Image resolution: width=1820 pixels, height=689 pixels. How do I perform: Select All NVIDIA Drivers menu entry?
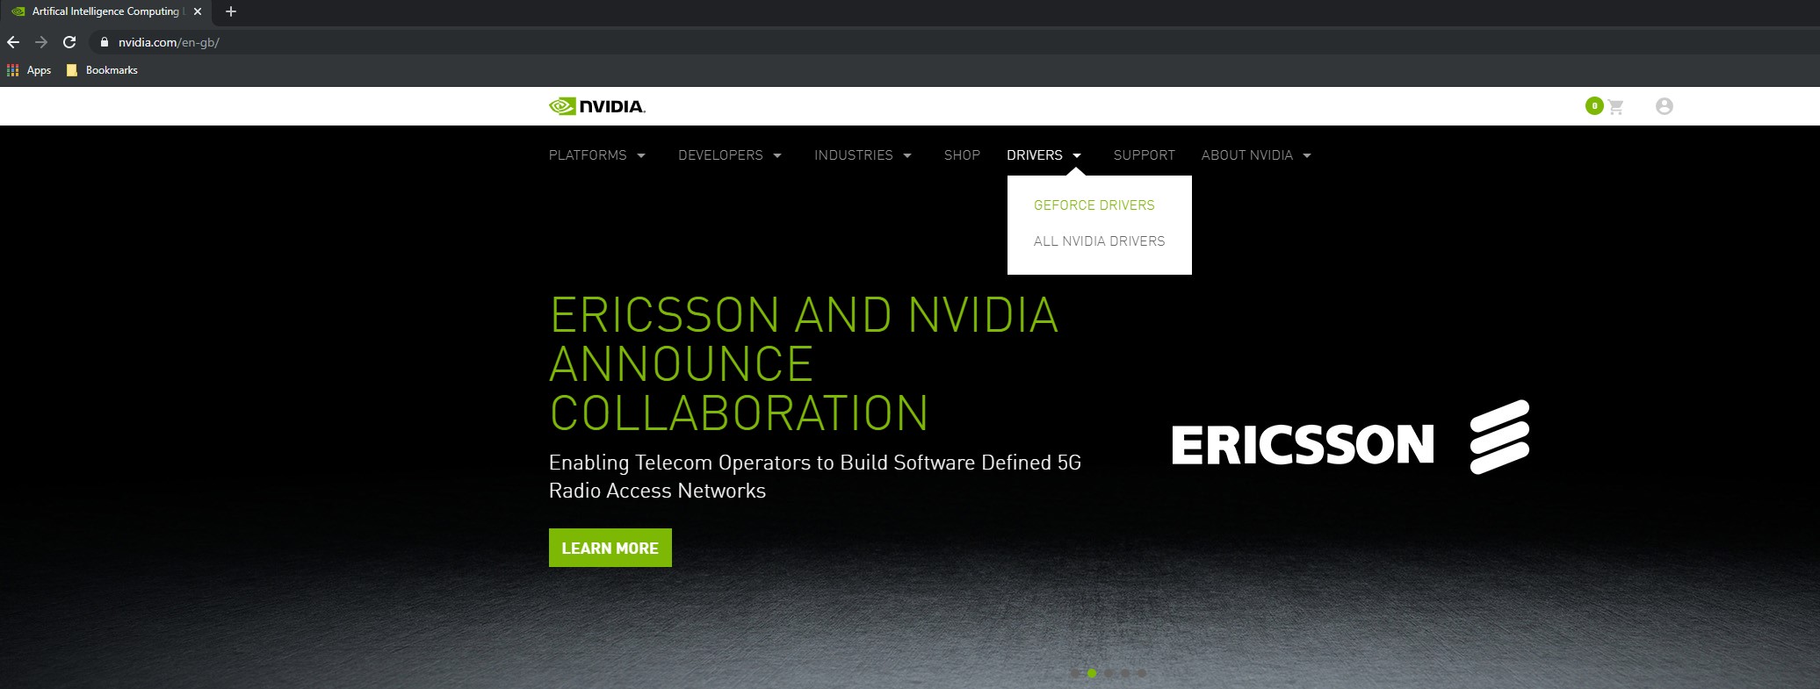coord(1099,241)
